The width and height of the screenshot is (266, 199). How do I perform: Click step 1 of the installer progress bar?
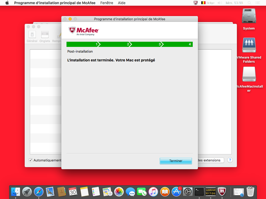point(82,44)
